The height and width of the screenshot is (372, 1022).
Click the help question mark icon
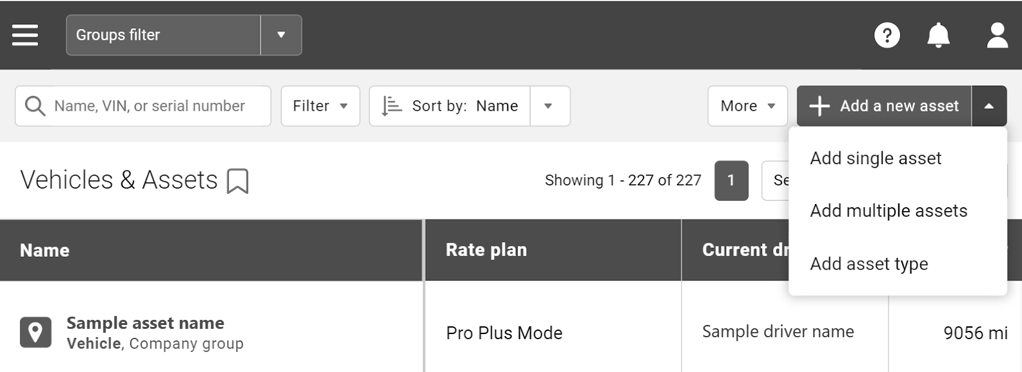[x=887, y=35]
